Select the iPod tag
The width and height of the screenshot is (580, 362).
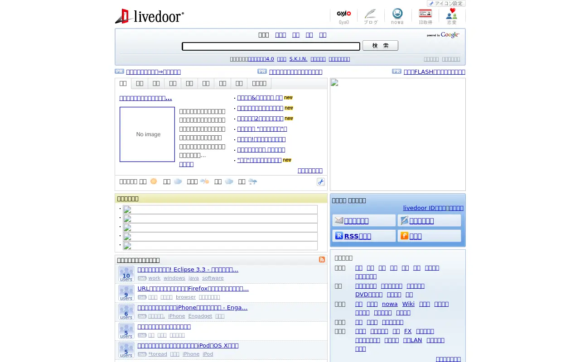208,354
